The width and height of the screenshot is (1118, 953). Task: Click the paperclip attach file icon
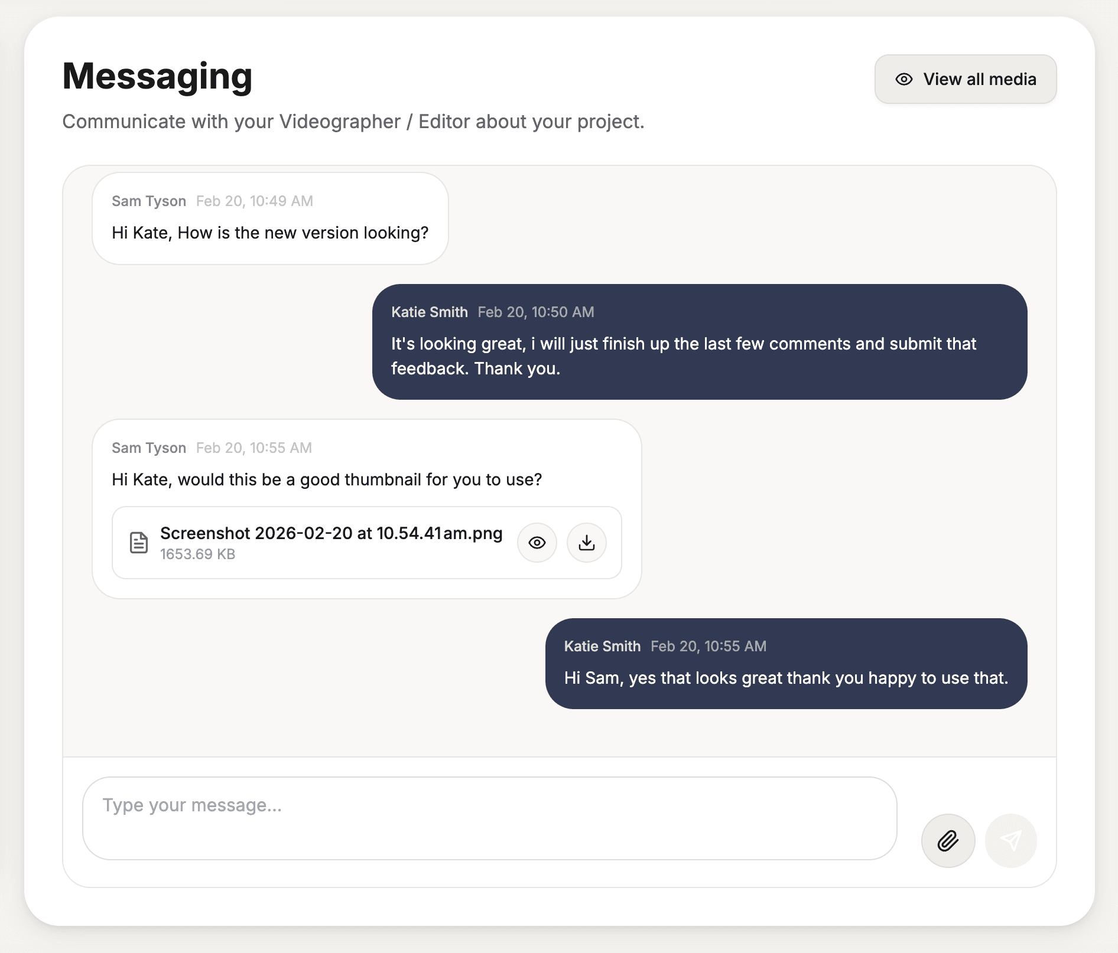[x=948, y=840]
